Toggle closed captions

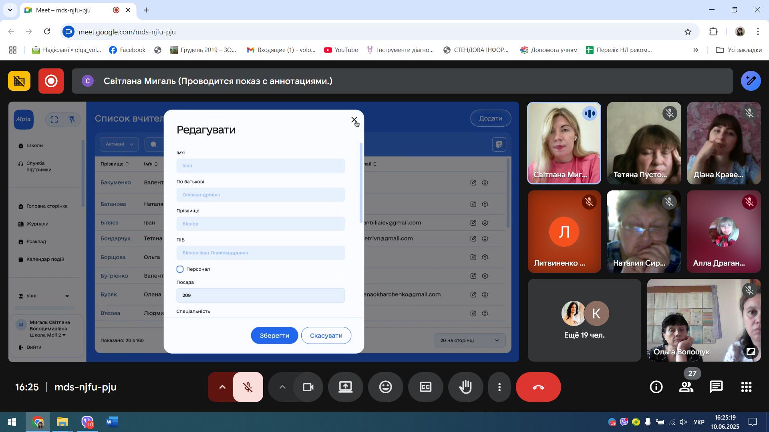[x=425, y=387]
